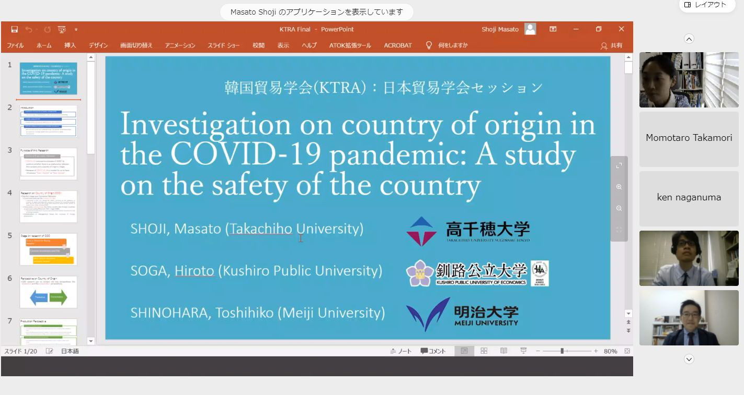Click the zoom in plus button
The height and width of the screenshot is (395, 744).
596,351
